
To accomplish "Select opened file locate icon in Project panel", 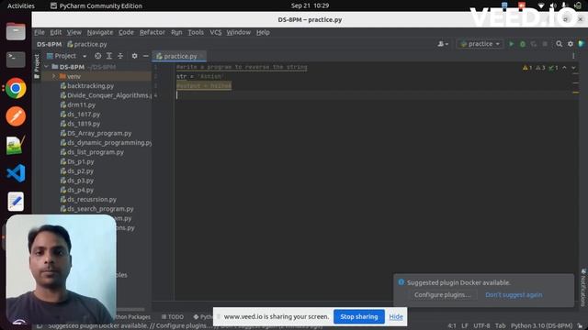I will (x=98, y=56).
